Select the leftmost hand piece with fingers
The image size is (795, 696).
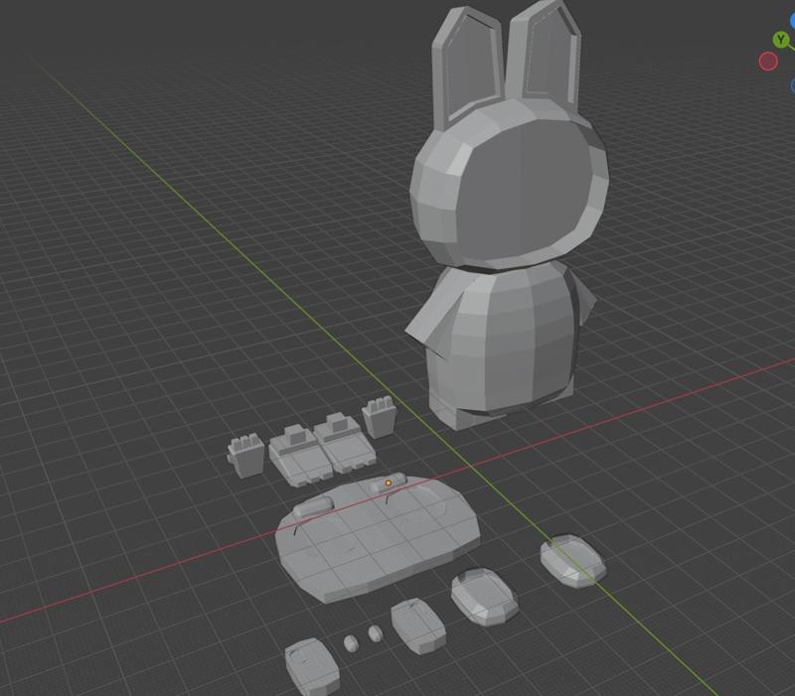click(245, 456)
